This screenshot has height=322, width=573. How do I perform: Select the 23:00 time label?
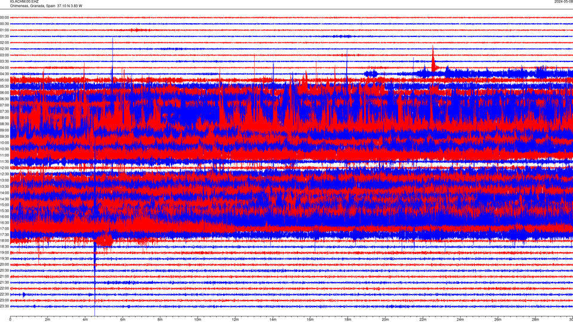[4, 301]
